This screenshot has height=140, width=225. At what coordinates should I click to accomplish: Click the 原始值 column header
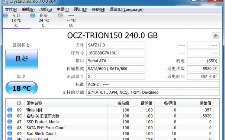pyautogui.click(x=196, y=103)
